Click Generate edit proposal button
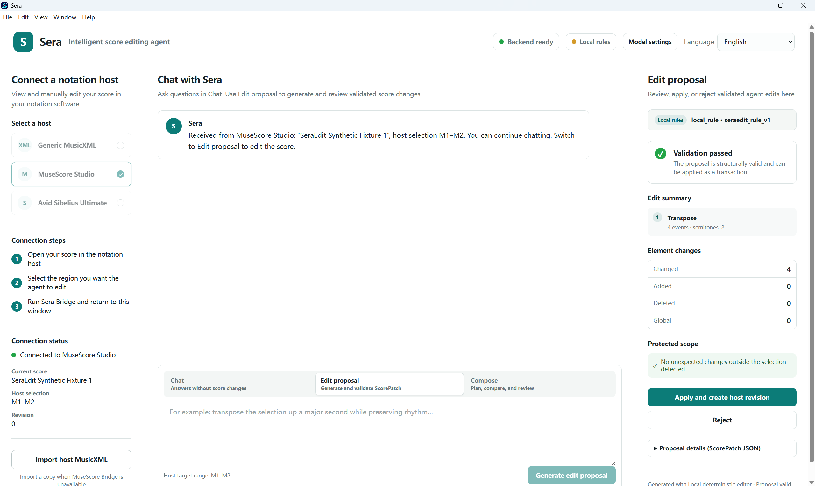The width and height of the screenshot is (815, 486). [x=571, y=476]
